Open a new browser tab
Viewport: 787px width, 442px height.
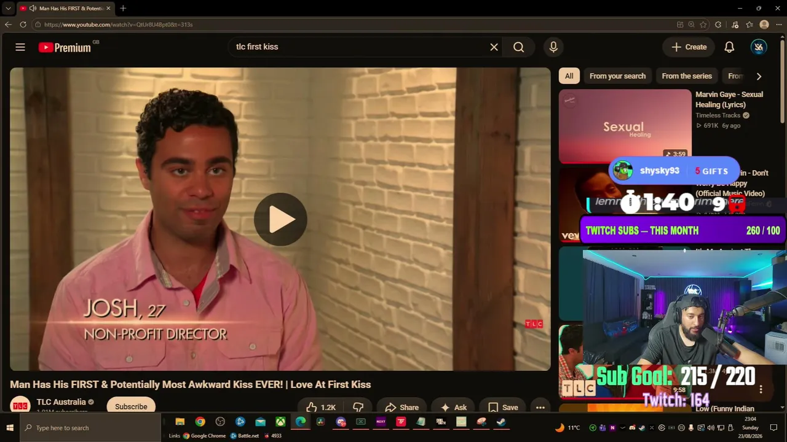click(x=123, y=9)
